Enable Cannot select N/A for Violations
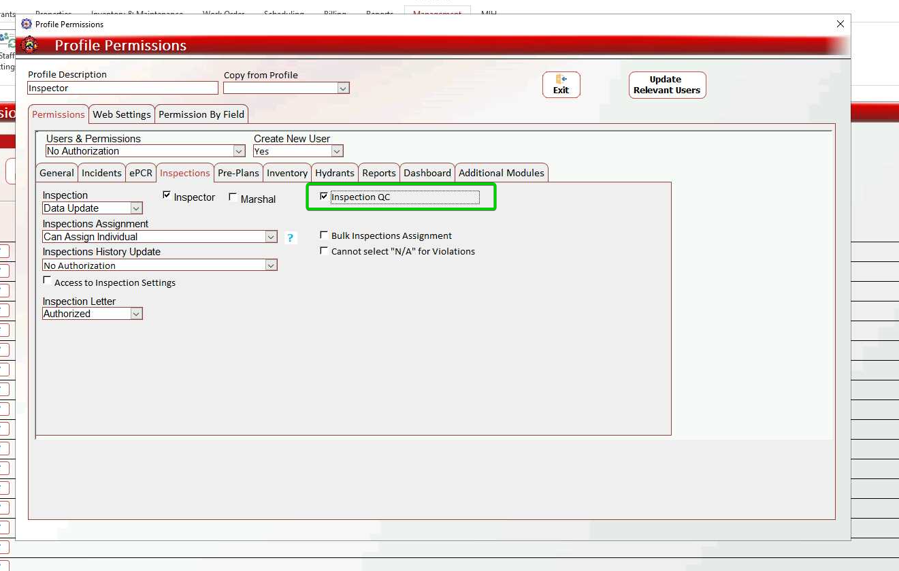This screenshot has height=571, width=899. pos(324,250)
